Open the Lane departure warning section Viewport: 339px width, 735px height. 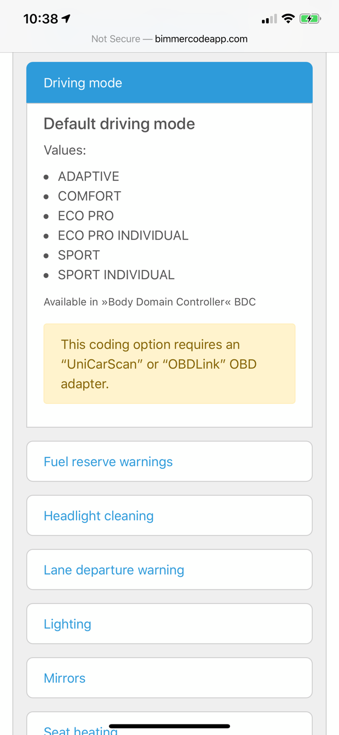[x=169, y=569]
